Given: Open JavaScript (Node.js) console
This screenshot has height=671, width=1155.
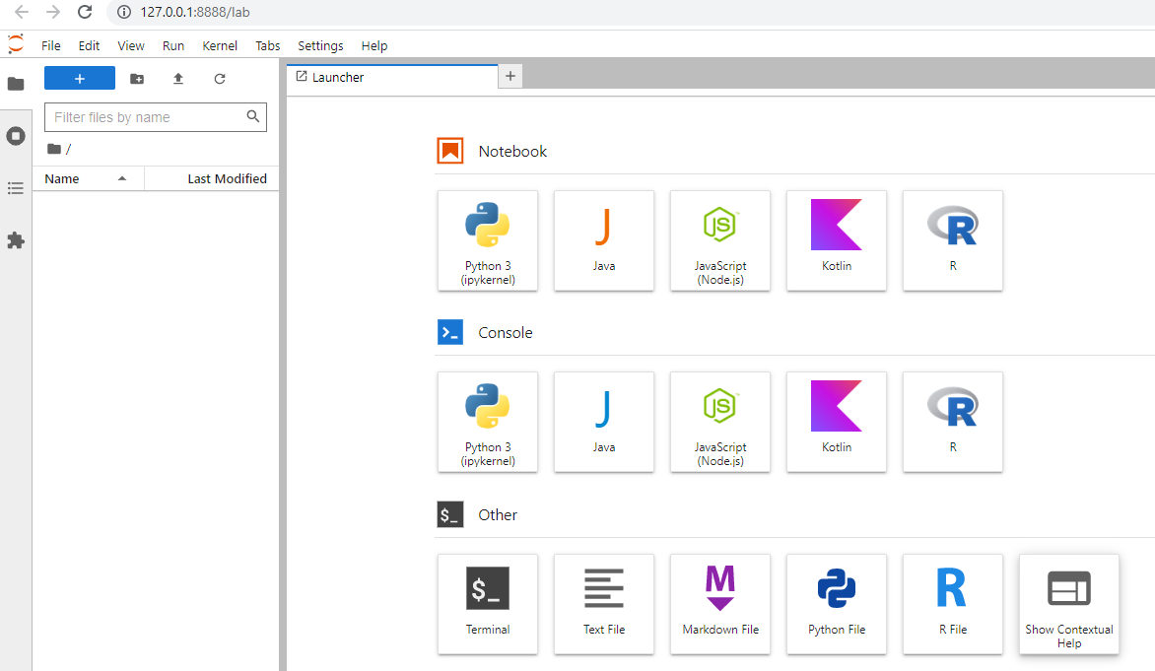Looking at the screenshot, I should point(720,422).
